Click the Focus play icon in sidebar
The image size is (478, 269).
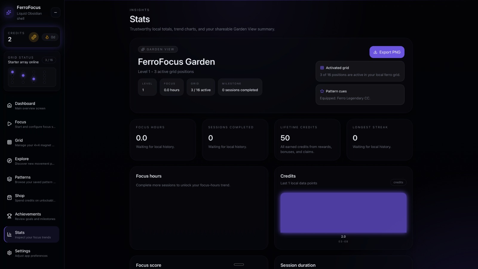[10, 124]
